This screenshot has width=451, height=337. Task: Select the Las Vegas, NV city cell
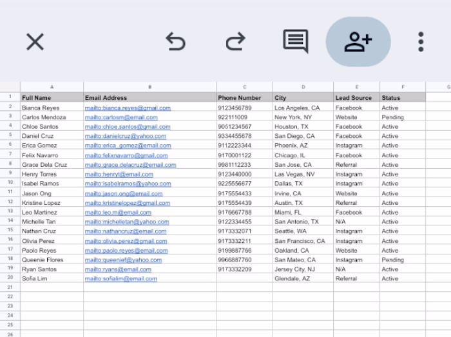pyautogui.click(x=303, y=174)
